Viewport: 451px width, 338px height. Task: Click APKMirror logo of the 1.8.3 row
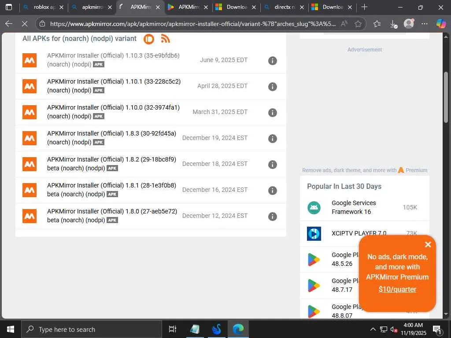(x=30, y=138)
